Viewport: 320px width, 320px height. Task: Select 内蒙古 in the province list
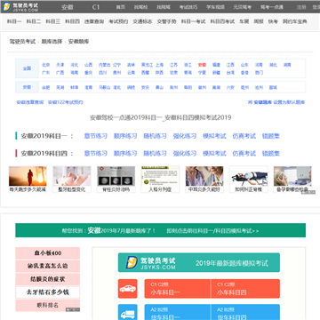[105, 65]
